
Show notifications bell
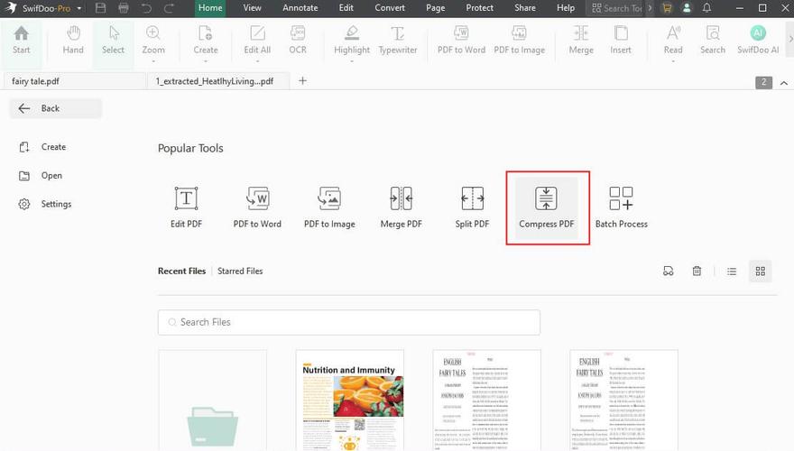[706, 8]
